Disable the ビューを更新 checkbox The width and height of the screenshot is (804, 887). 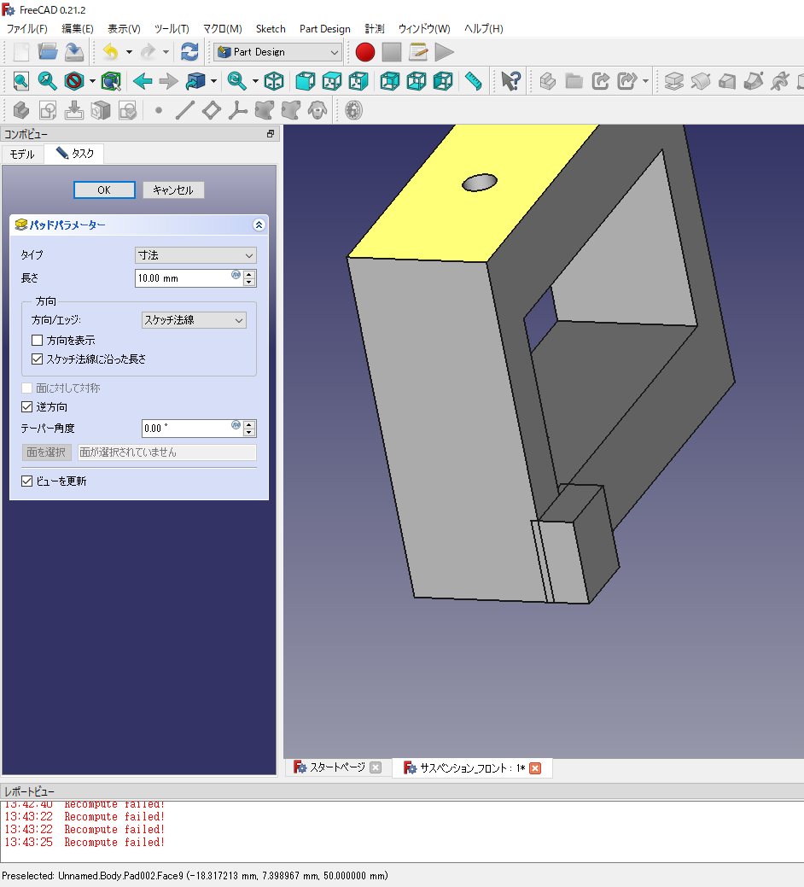coord(26,481)
